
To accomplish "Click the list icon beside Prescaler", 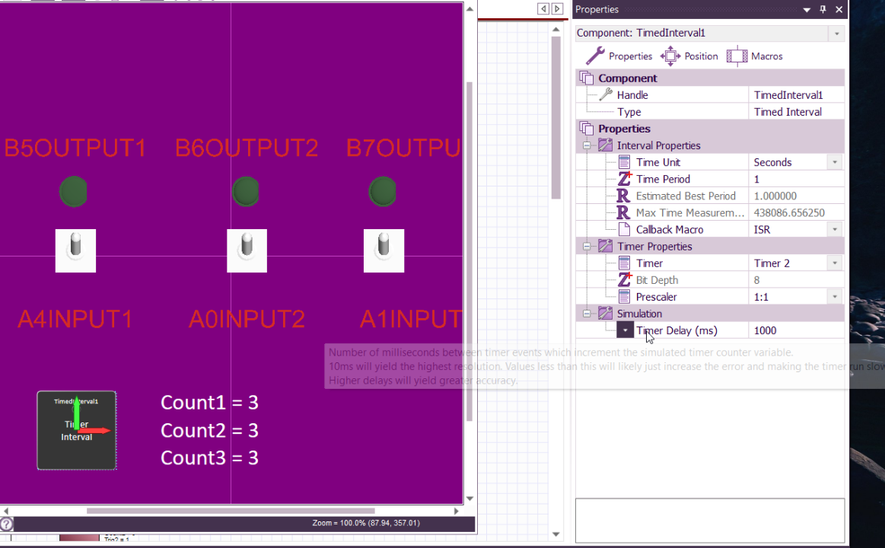I will tap(624, 296).
